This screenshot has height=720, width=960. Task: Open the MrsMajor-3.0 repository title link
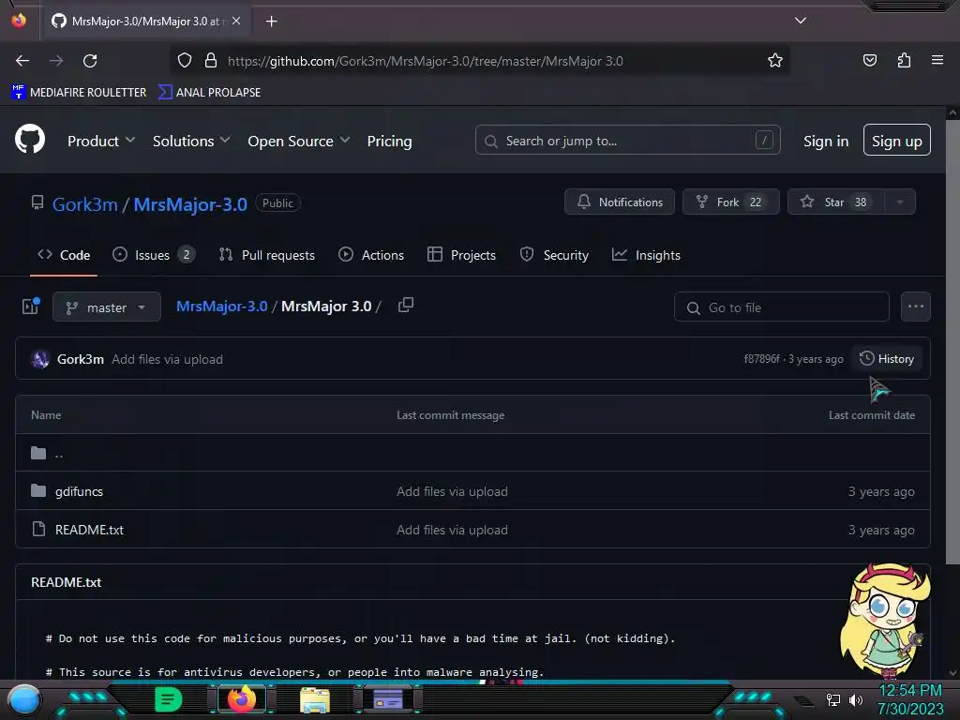tap(190, 203)
